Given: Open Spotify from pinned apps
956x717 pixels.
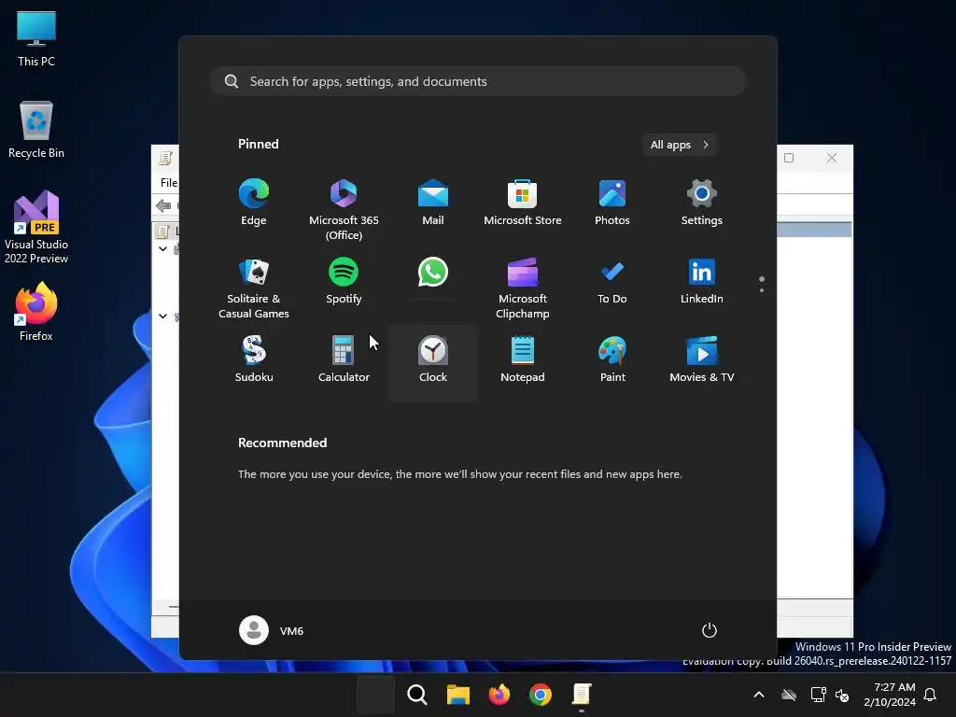Looking at the screenshot, I should pyautogui.click(x=344, y=281).
